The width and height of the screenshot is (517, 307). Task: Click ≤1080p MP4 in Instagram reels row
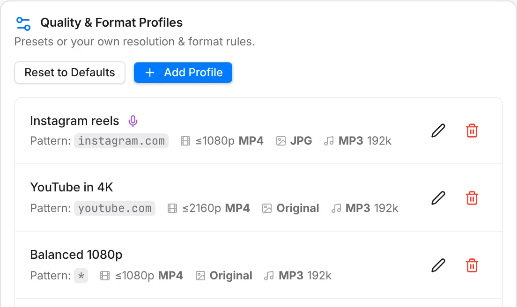(x=229, y=141)
